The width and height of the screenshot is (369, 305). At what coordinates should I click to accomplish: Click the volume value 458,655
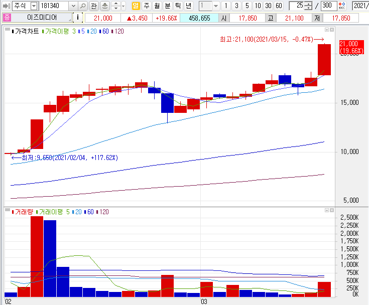[x=199, y=18]
